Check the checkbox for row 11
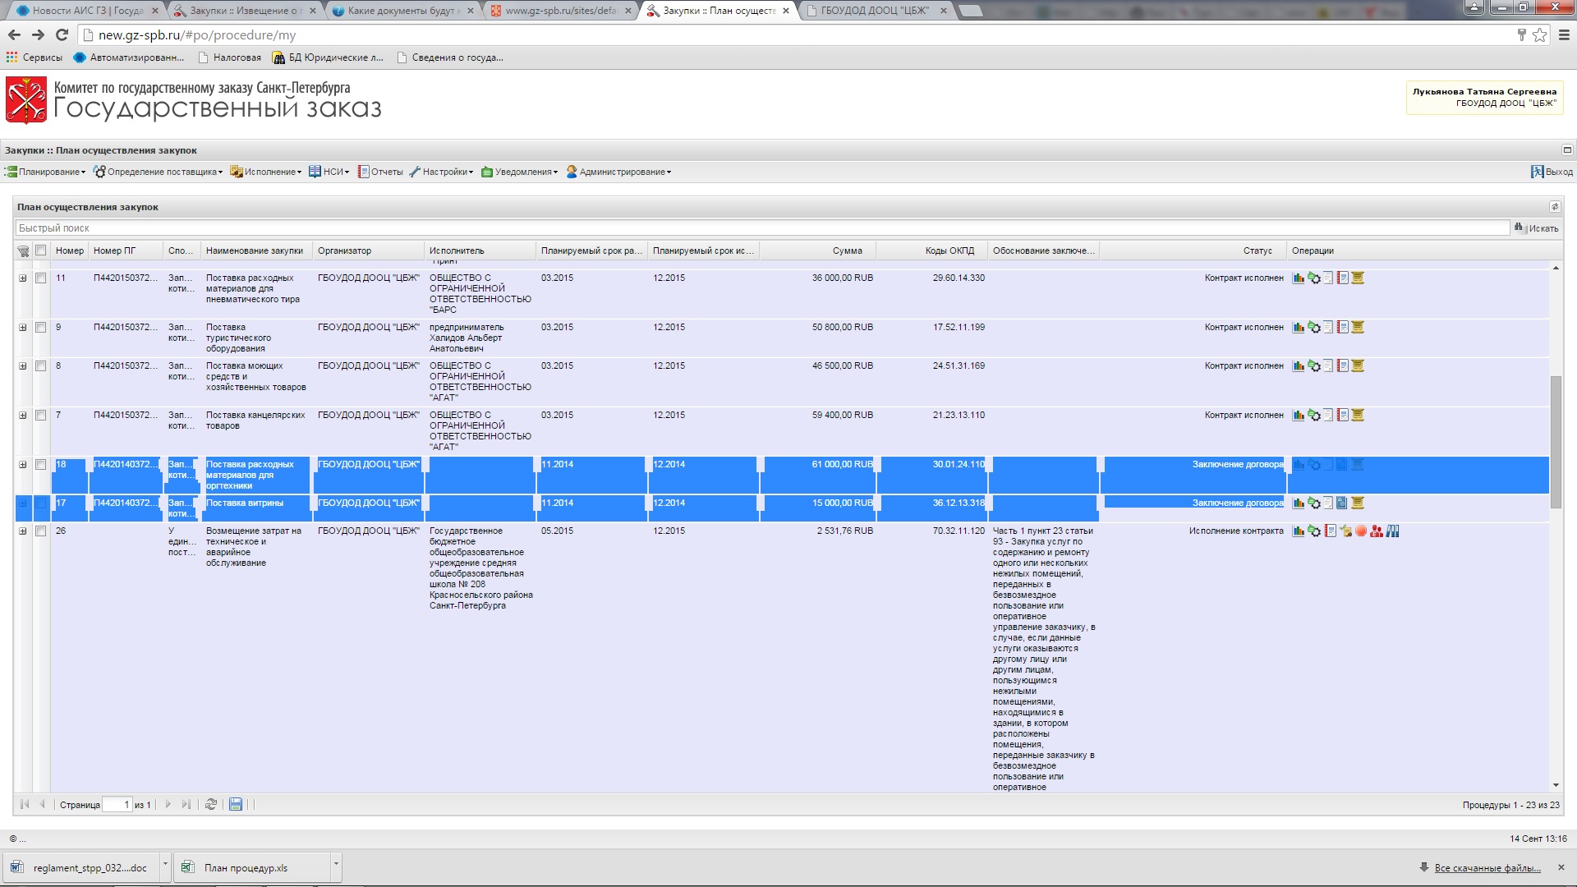 (x=40, y=278)
